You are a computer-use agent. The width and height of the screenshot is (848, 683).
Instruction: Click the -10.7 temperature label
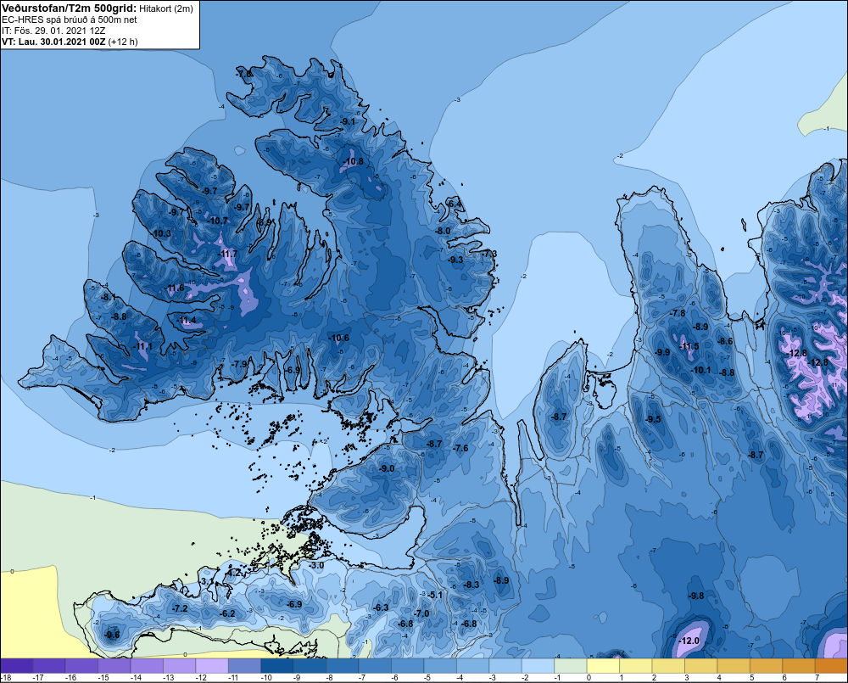coord(218,221)
